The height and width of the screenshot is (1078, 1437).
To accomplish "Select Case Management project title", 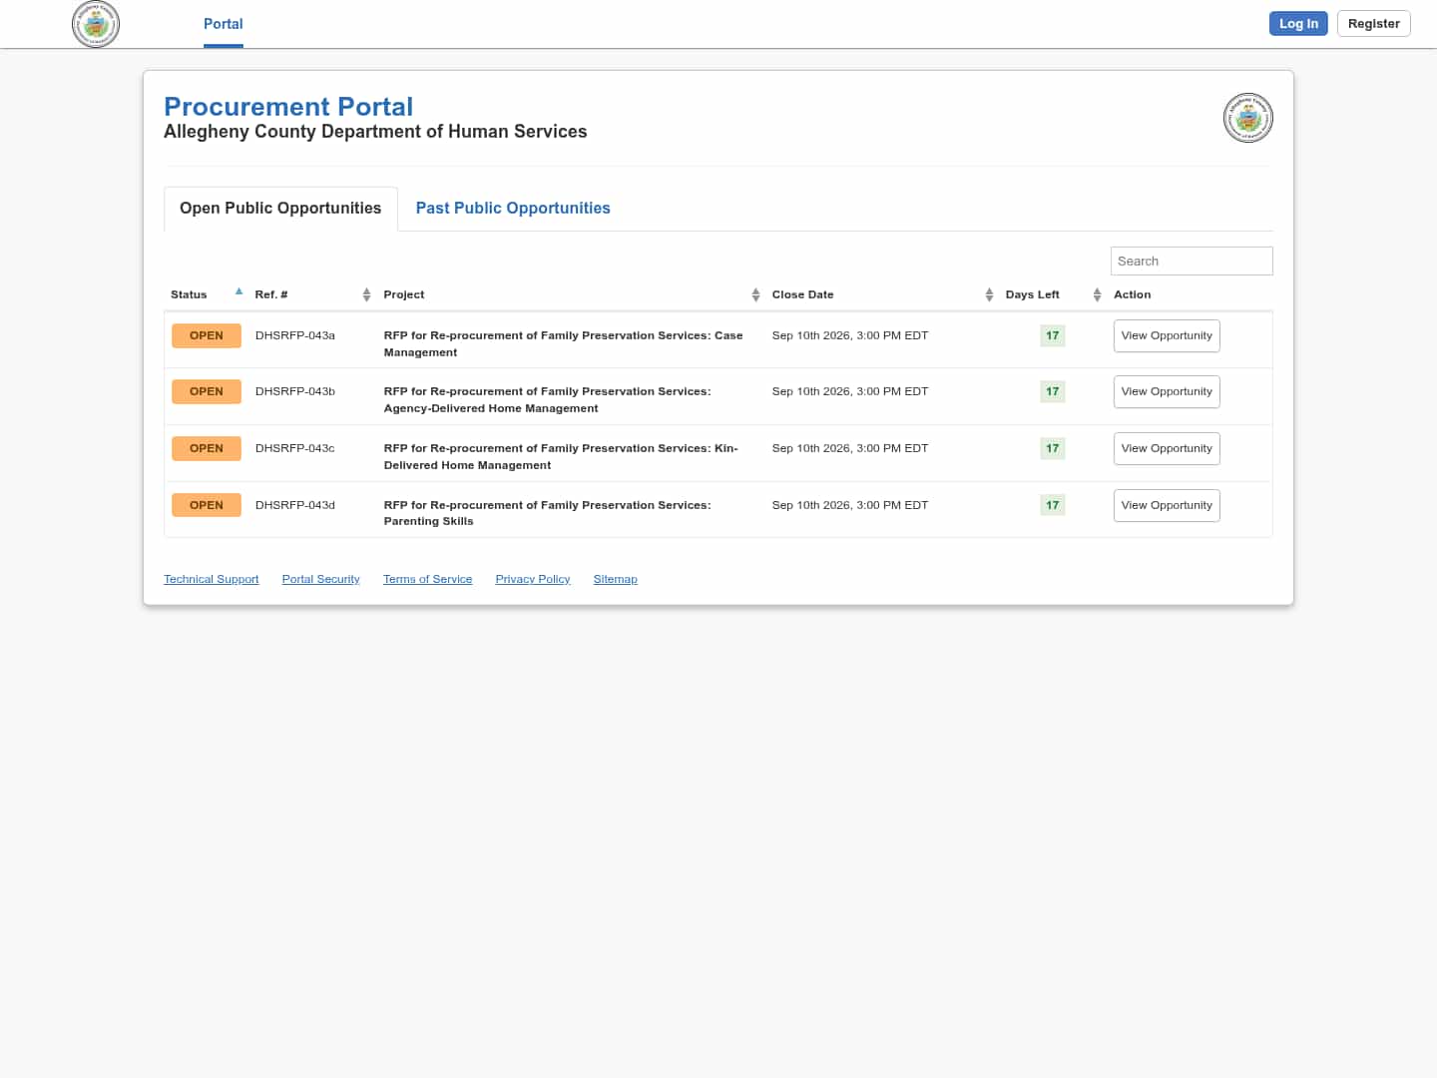I will (563, 343).
